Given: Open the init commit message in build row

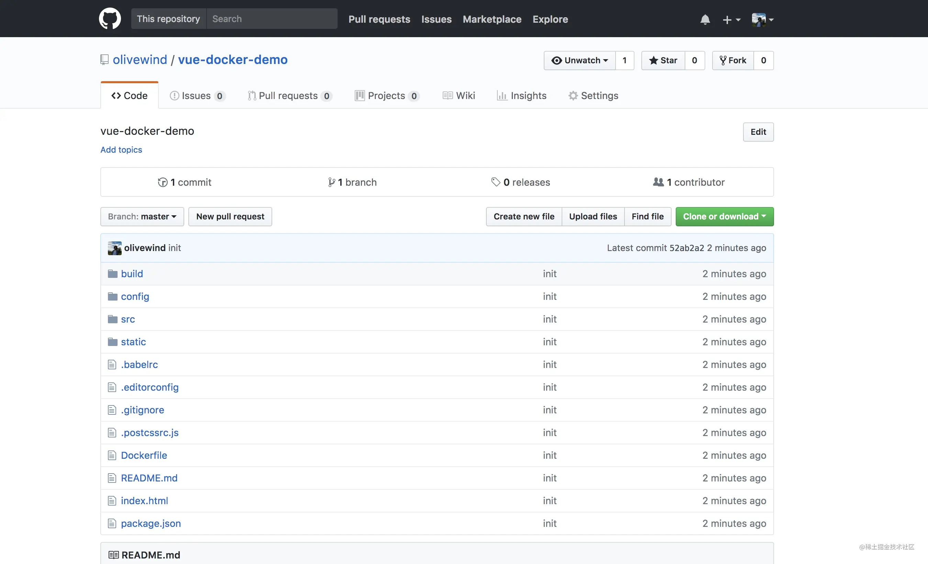Looking at the screenshot, I should pyautogui.click(x=550, y=274).
